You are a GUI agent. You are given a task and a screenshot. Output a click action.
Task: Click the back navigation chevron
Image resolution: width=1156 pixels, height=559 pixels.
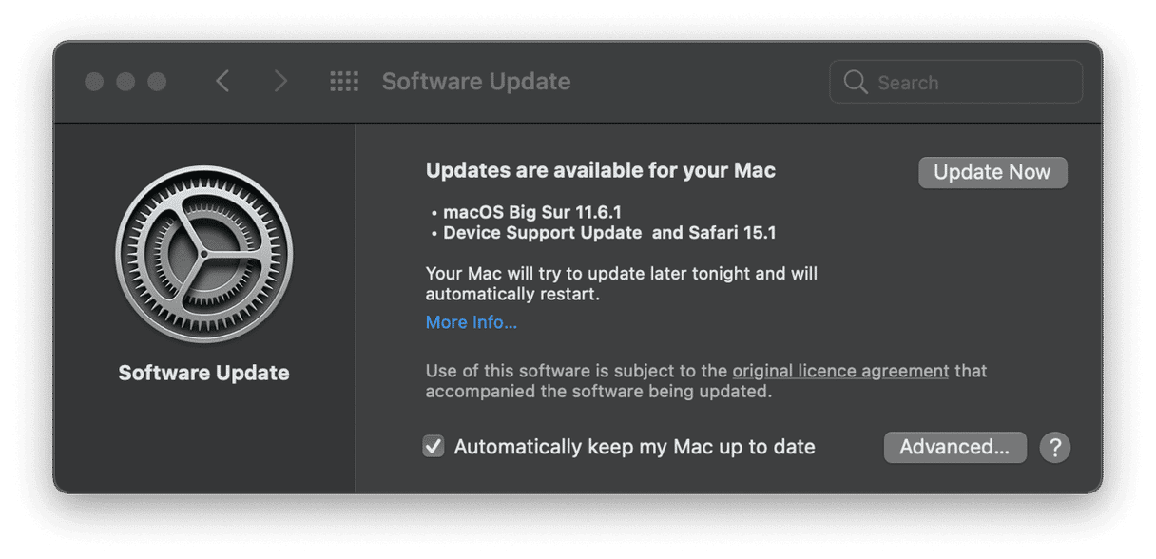pyautogui.click(x=222, y=81)
